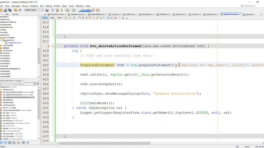This screenshot has height=148, width=264.
Task: Click the Search (Ctrl+I) field
Action: tap(250, 6)
